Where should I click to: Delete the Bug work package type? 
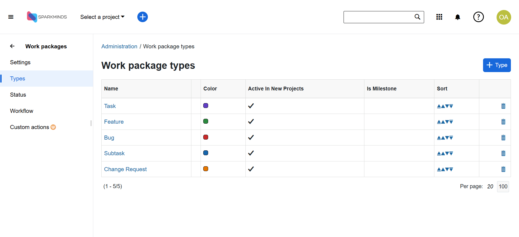tap(503, 138)
